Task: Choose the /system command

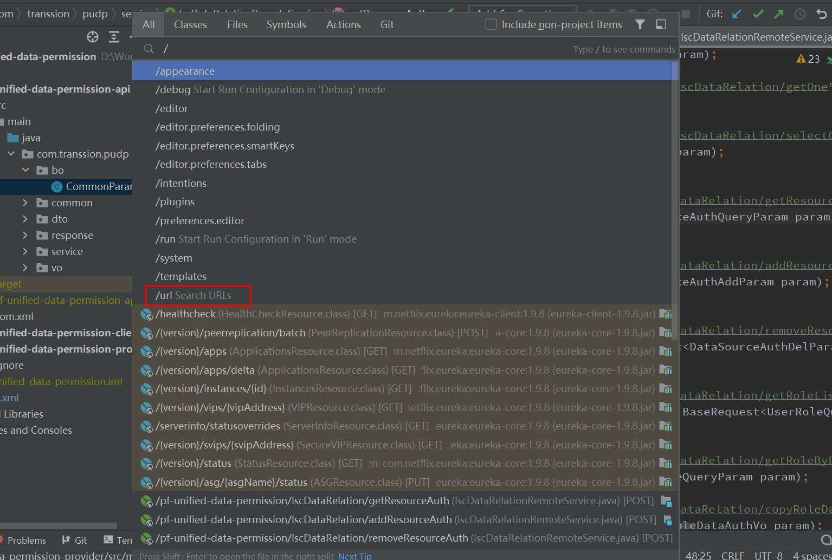Action: 402,258
